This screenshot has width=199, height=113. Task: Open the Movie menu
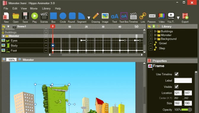tap(34, 9)
